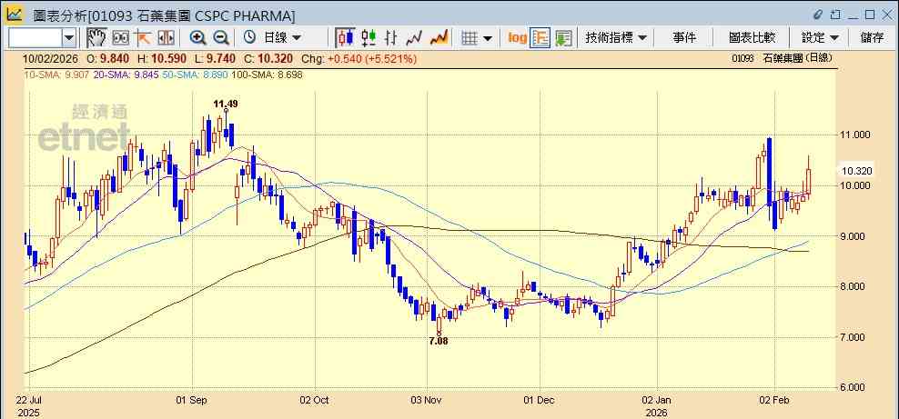
Task: Toggle the data legend panel button
Action: click(540, 38)
